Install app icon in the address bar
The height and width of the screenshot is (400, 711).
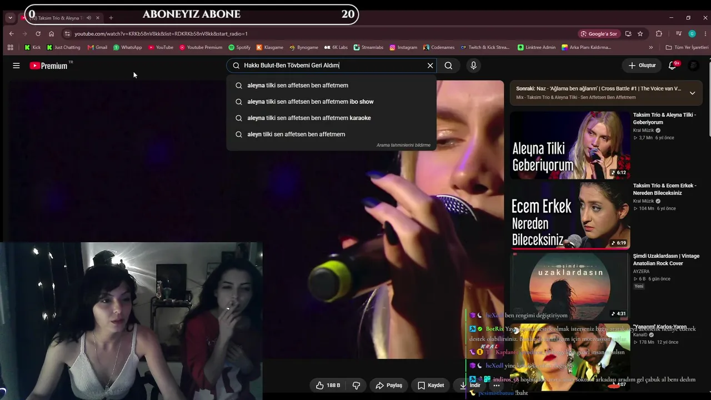(628, 33)
